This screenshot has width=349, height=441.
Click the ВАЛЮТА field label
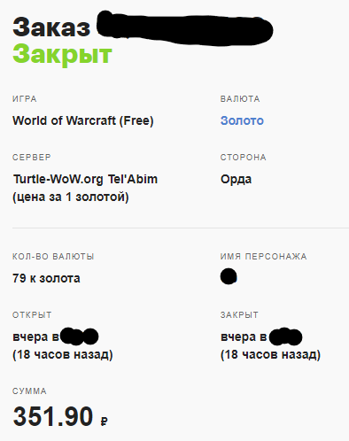pos(240,98)
